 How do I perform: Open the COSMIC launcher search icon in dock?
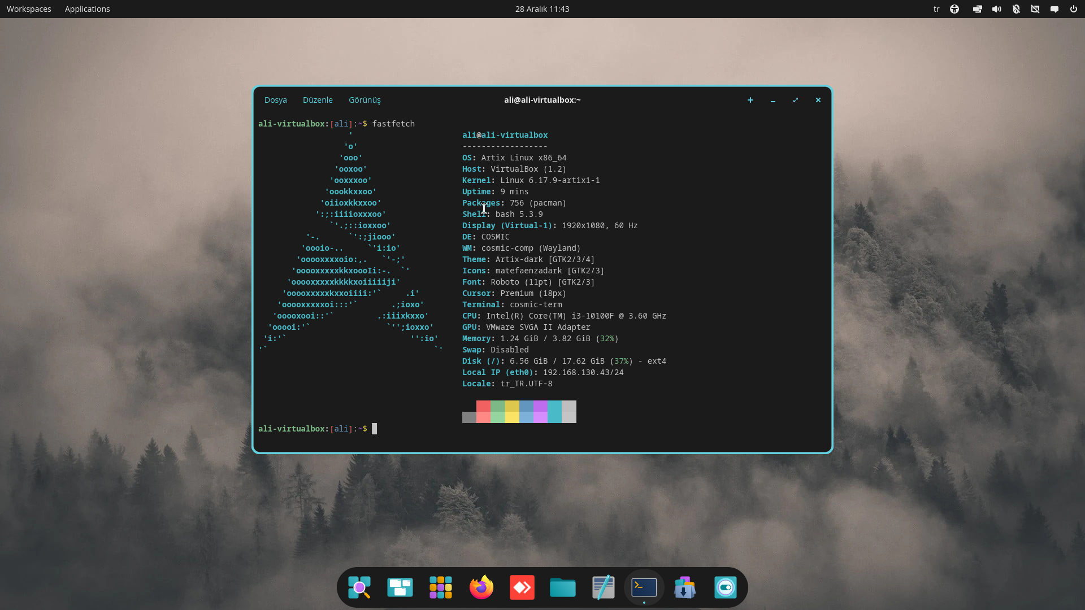tap(359, 587)
